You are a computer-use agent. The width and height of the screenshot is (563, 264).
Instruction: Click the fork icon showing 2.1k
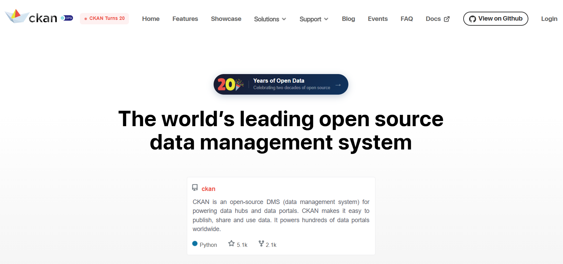(261, 243)
